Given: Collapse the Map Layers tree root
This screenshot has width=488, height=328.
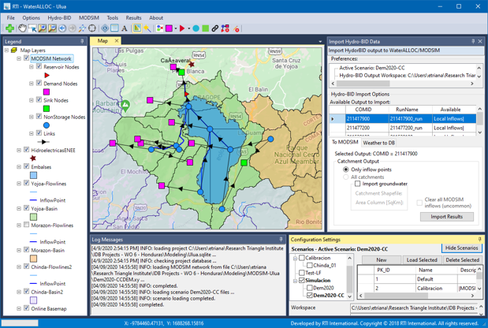Looking at the screenshot, I should [x=6, y=50].
